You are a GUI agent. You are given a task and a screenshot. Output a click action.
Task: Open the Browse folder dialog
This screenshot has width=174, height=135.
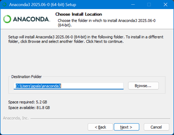point(143,86)
